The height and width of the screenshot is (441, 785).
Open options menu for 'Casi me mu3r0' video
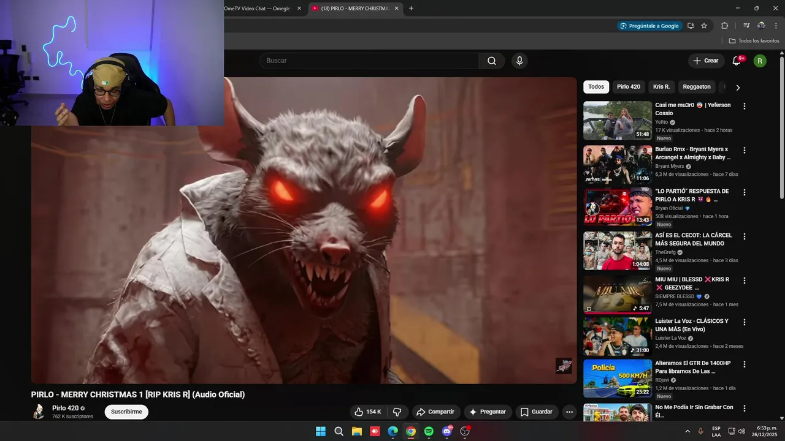745,106
